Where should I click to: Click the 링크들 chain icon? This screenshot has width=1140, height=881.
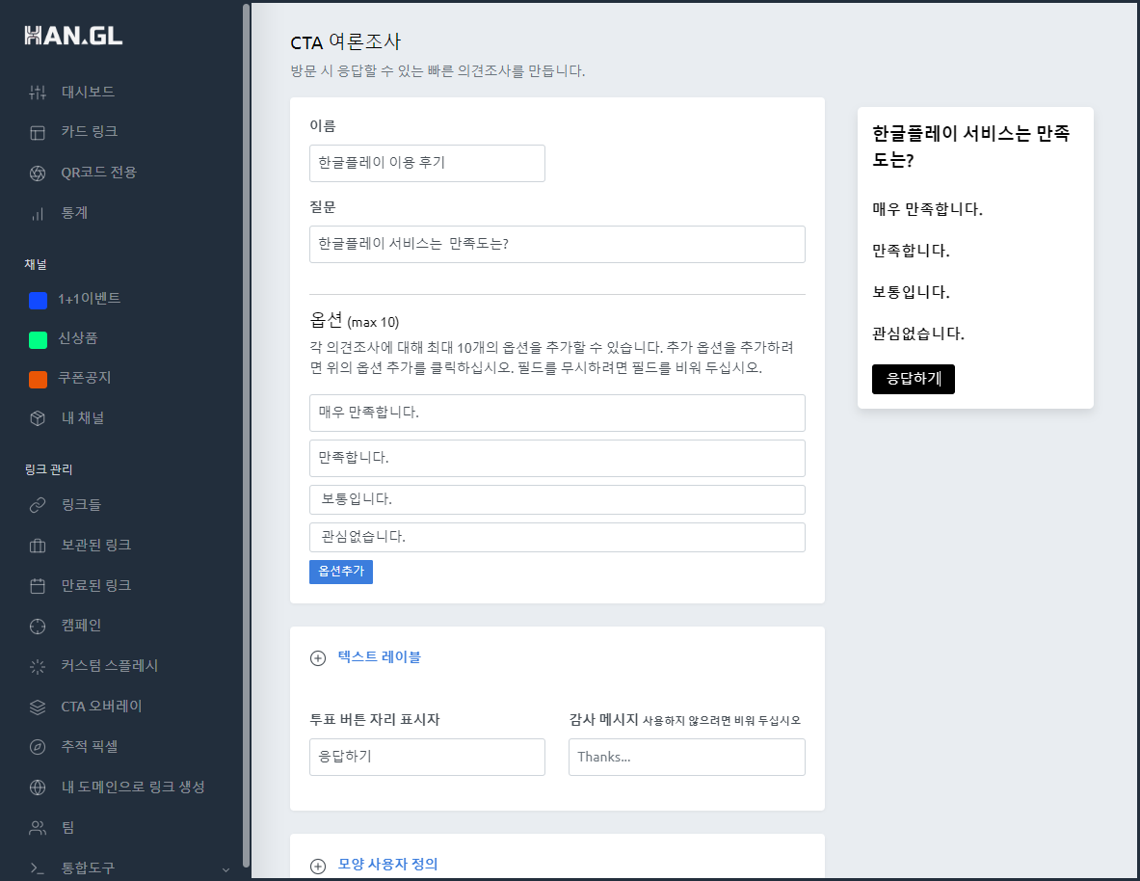point(38,505)
